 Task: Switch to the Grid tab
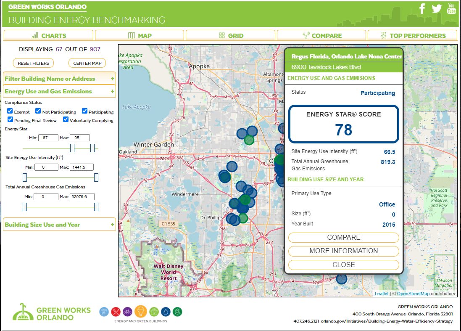click(x=230, y=36)
